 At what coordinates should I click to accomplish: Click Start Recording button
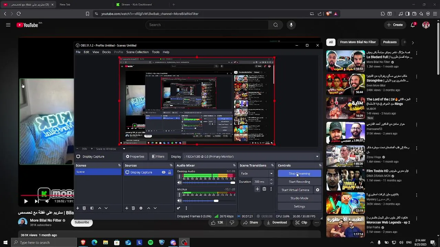pyautogui.click(x=299, y=182)
